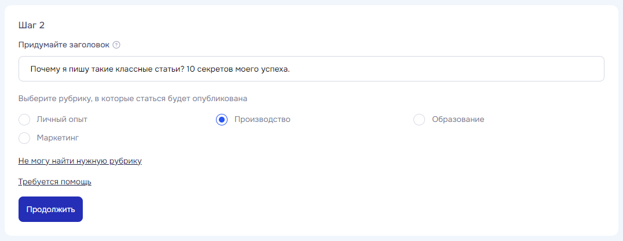Click the Шаг 2 step heading
Viewport: 623px width, 241px height.
coord(31,25)
